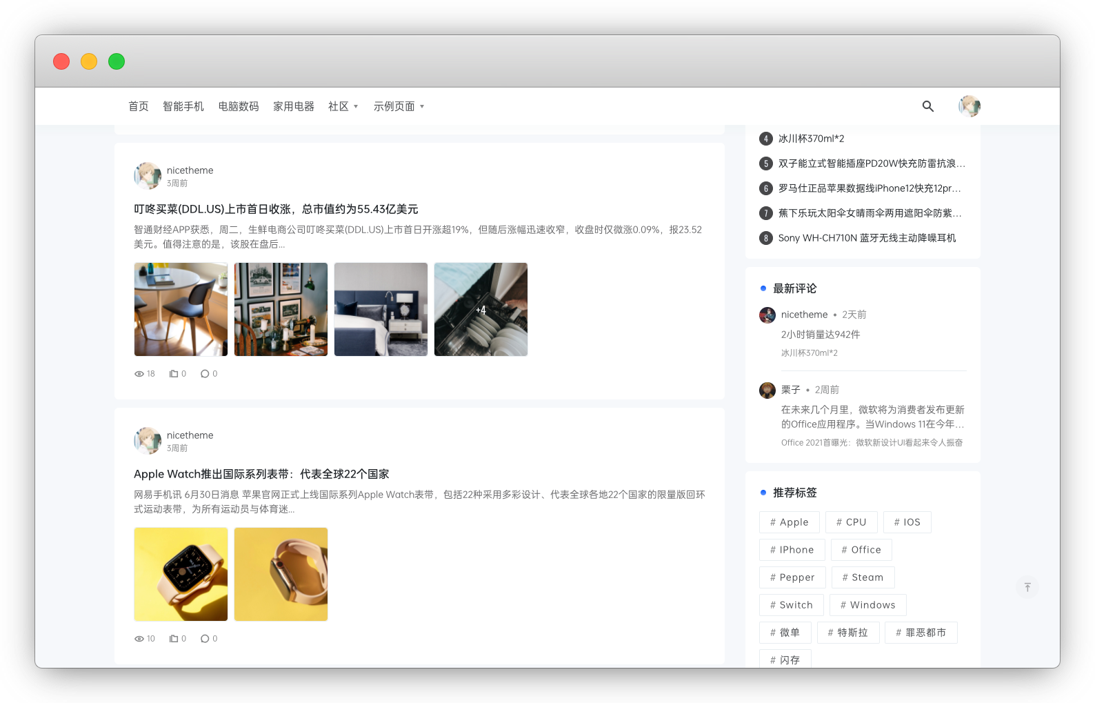The height and width of the screenshot is (703, 1095).
Task: Select the # Windows tag
Action: (x=868, y=605)
